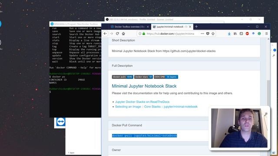The width and height of the screenshot is (278, 156).
Task: Close the Docker Toolbox overview tab
Action: pyautogui.click(x=148, y=27)
